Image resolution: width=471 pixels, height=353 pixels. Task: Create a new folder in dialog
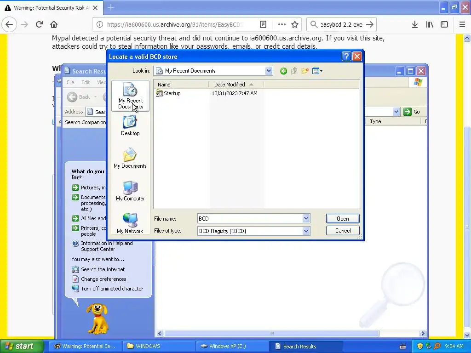(305, 71)
